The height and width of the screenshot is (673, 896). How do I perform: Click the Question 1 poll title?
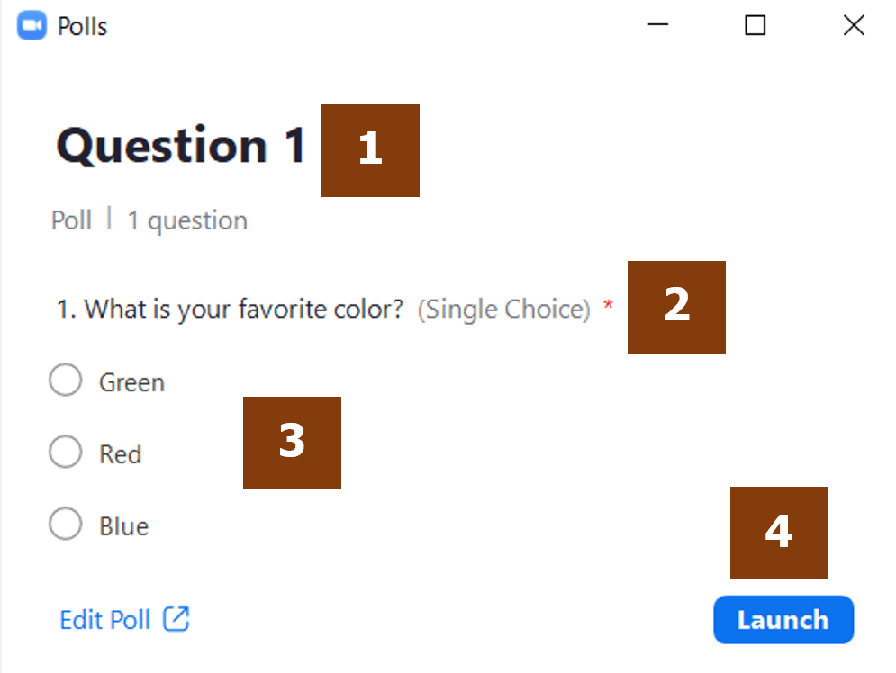(x=181, y=146)
